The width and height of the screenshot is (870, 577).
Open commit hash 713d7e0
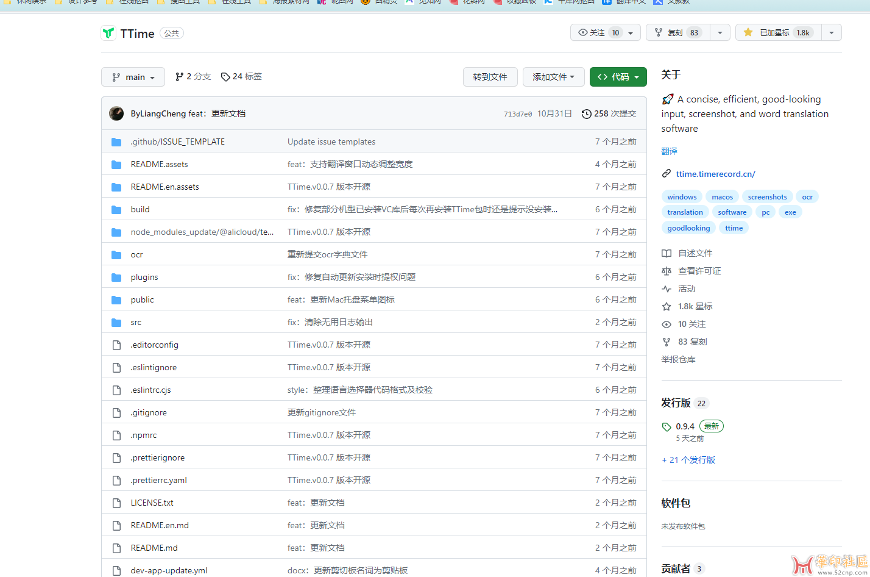517,114
